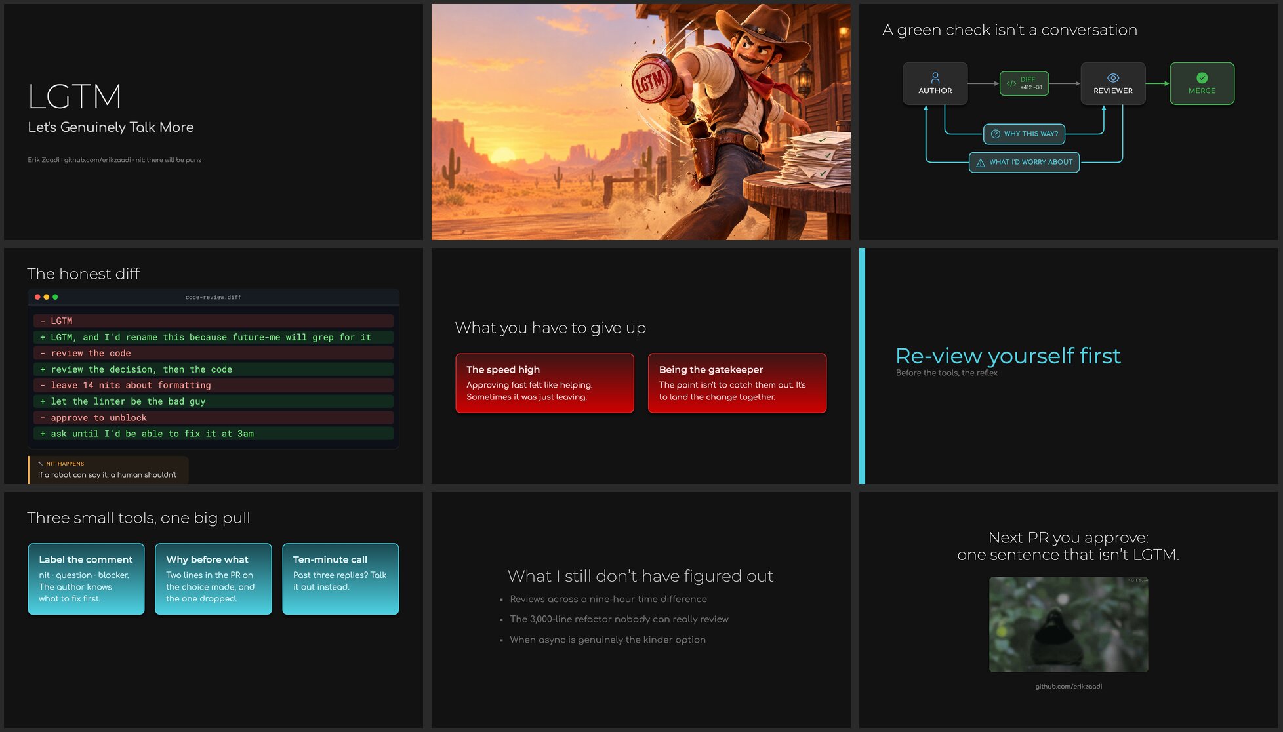The height and width of the screenshot is (732, 1283).
Task: Click the small icon next to NIT HAPPENS
Action: pyautogui.click(x=41, y=464)
